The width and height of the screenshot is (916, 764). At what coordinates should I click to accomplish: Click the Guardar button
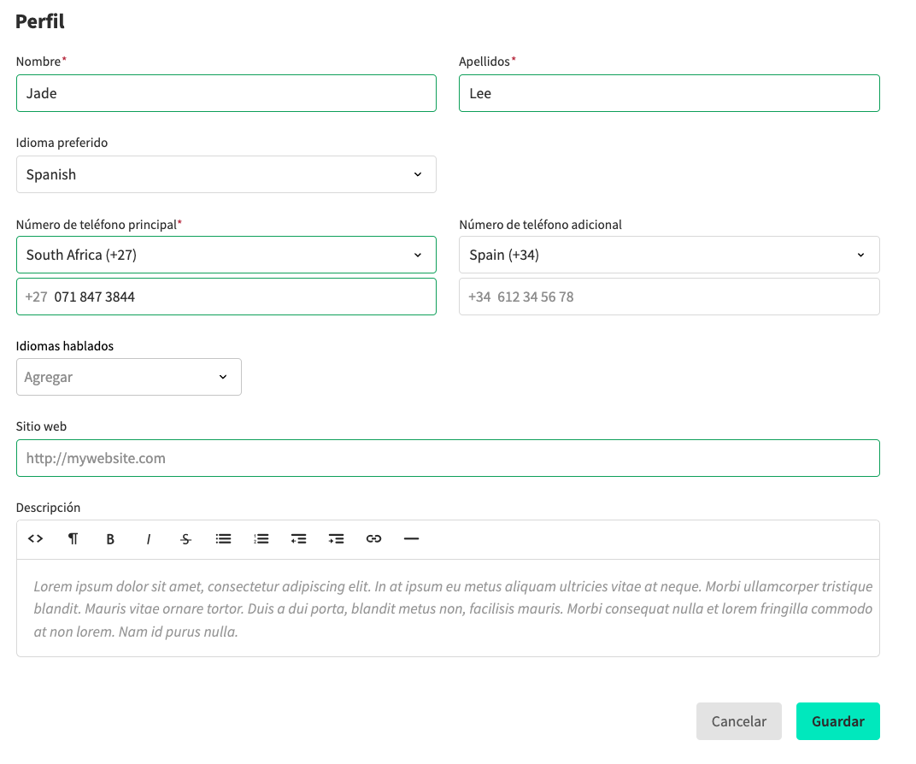tap(838, 721)
